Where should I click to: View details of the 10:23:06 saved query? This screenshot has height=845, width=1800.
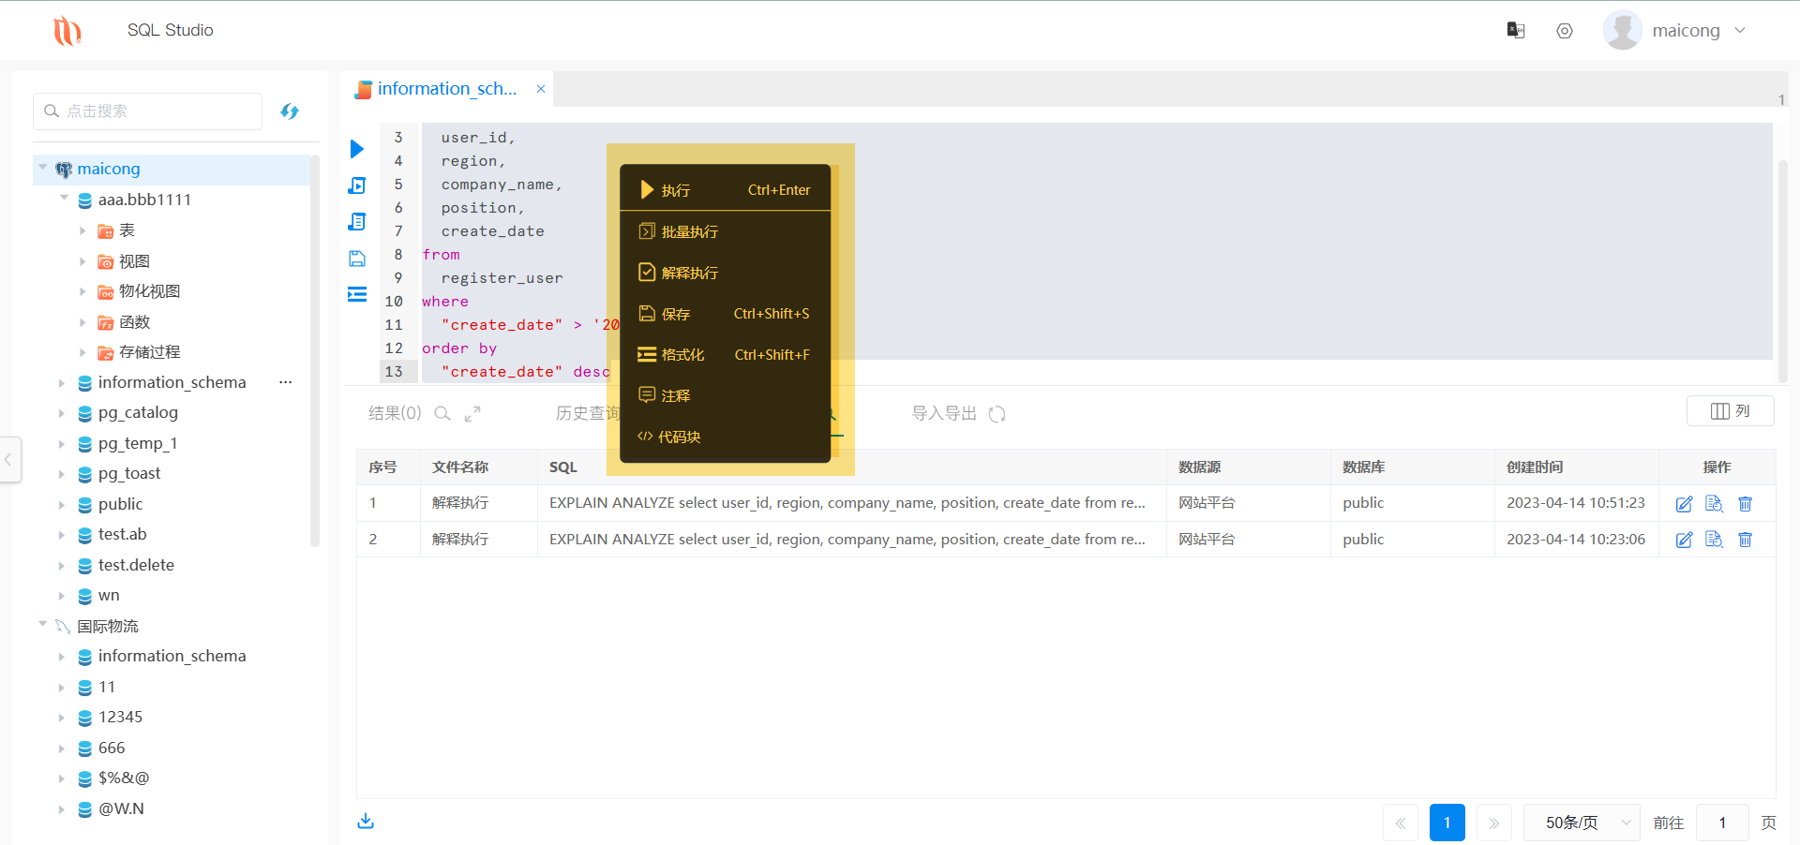point(1714,540)
